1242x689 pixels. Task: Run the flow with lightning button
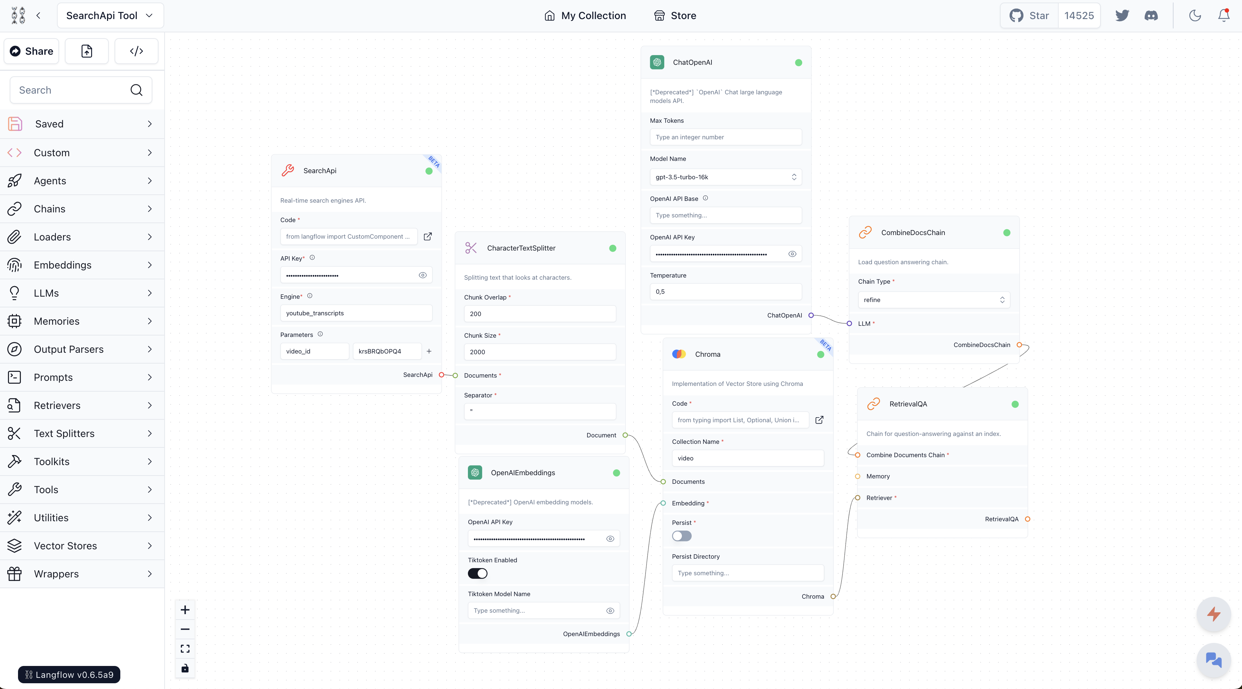(1214, 614)
